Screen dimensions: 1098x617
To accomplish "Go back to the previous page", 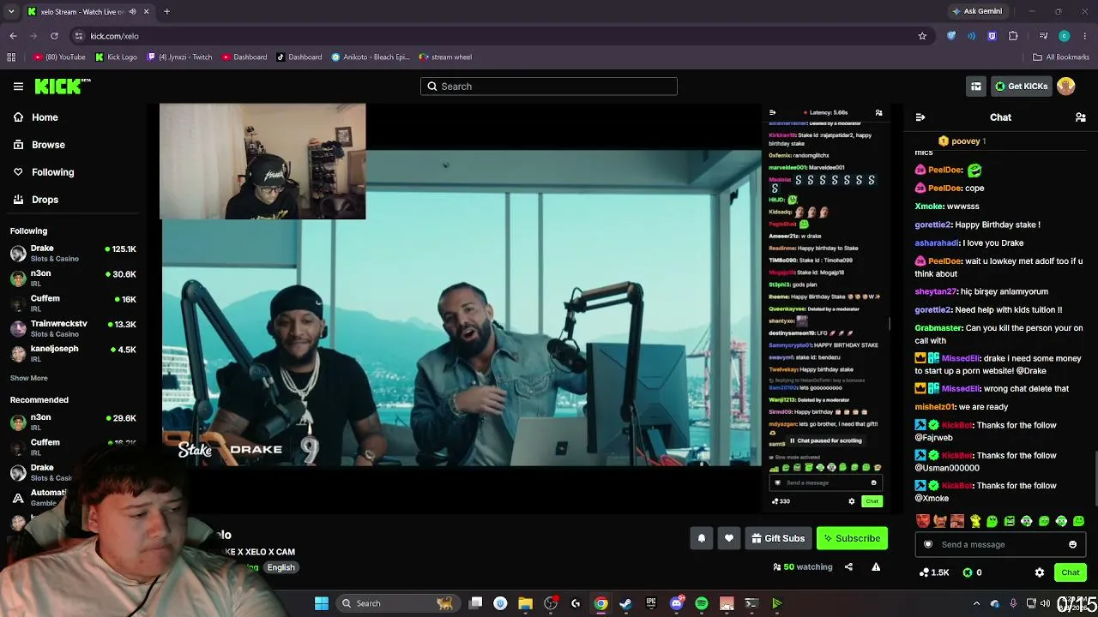I will click(x=13, y=36).
